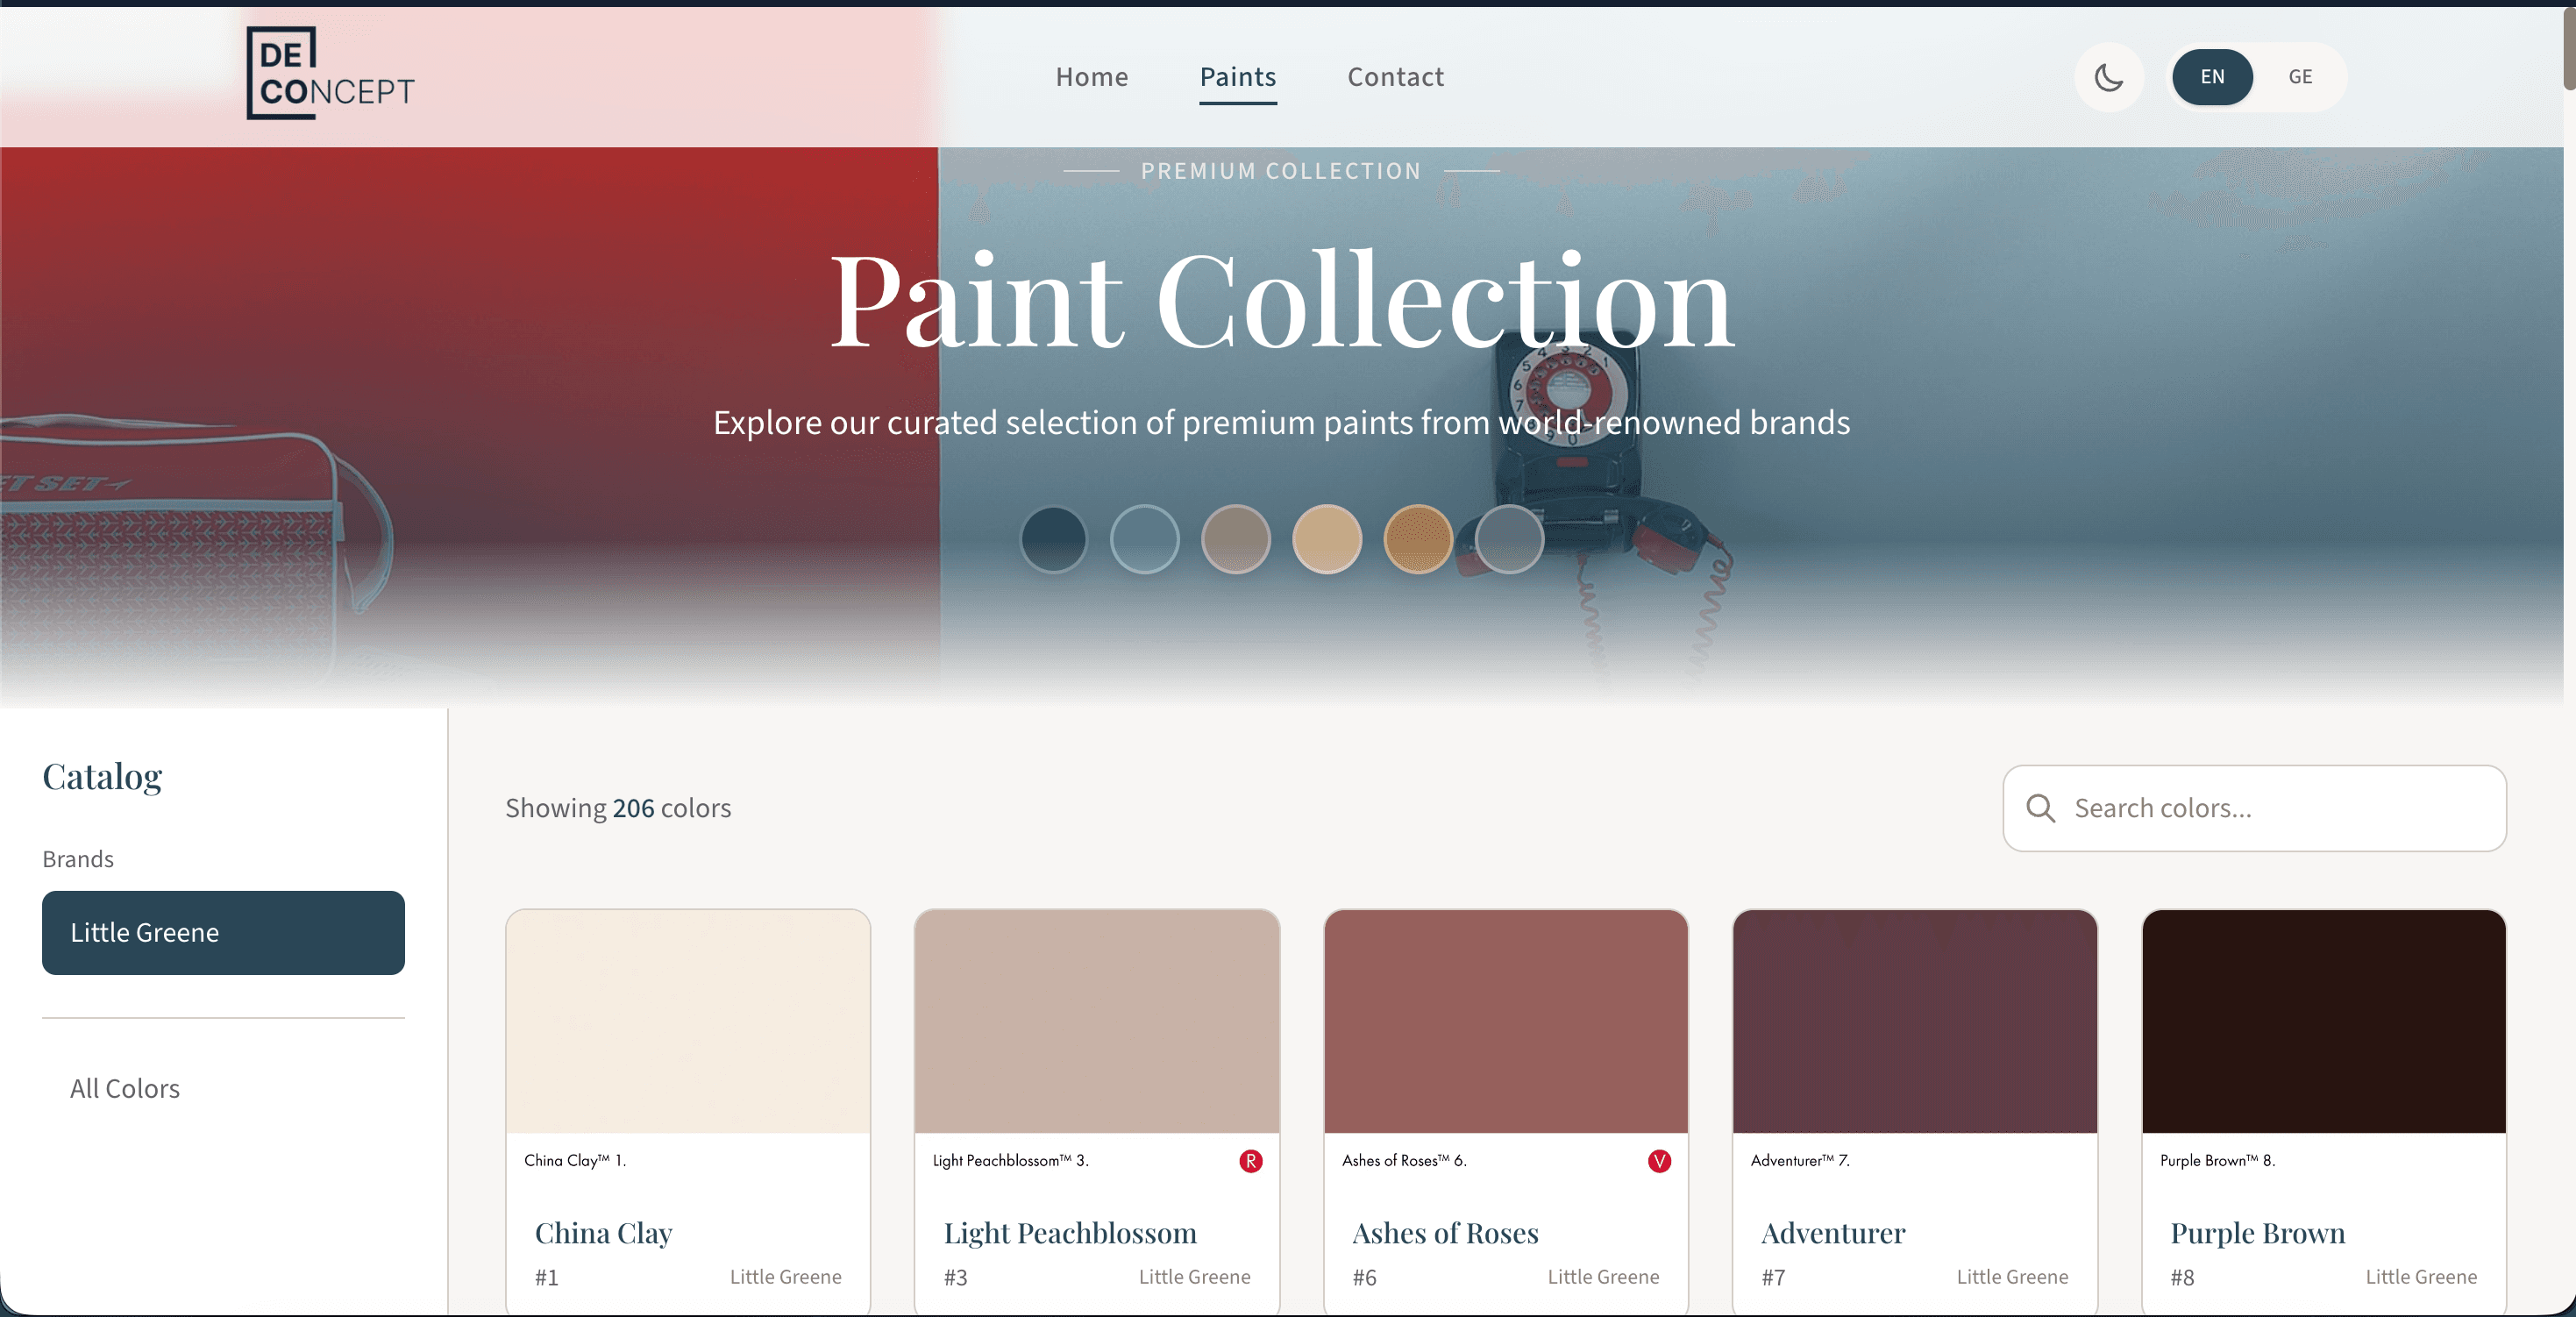2576x1317 pixels.
Task: Open the Adventurer swatch
Action: (1914, 1021)
